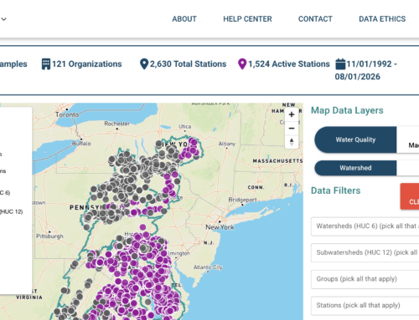The image size is (419, 320).
Task: Go to the CONTACT page
Action: (315, 19)
